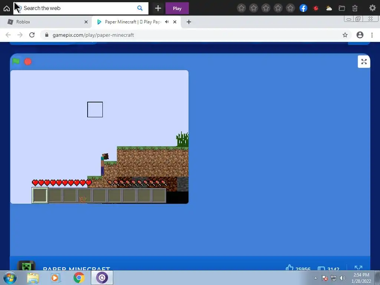The width and height of the screenshot is (380, 285).
Task: Open the browser three-dot menu
Action: [372, 35]
